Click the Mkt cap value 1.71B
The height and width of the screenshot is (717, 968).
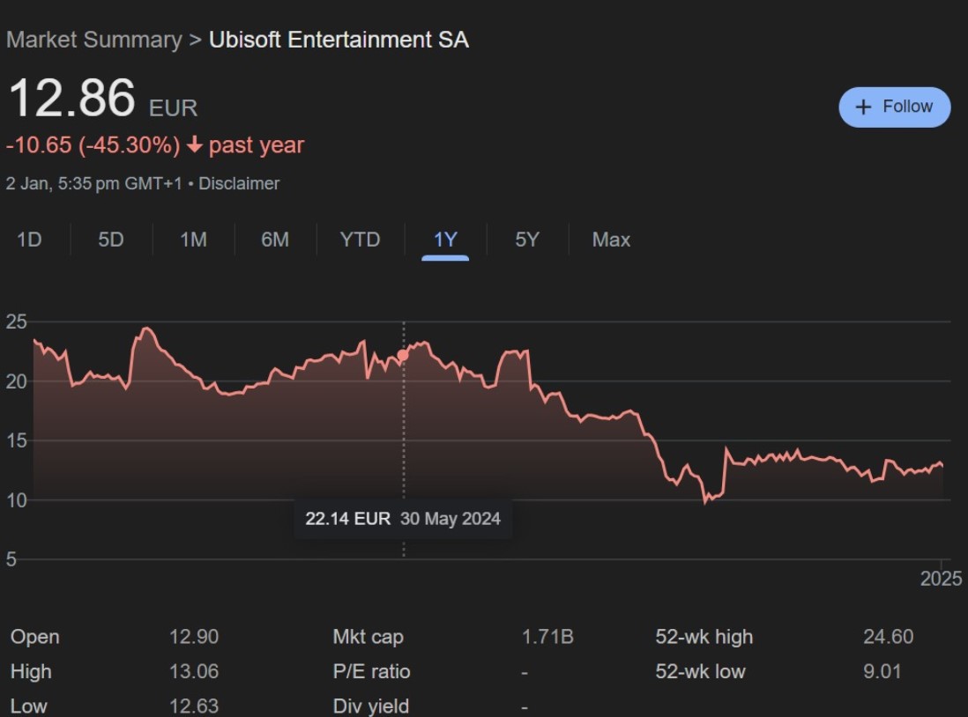[547, 637]
